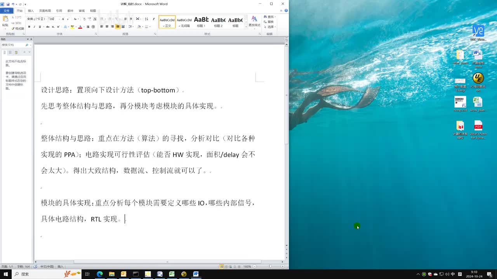Screen dimensions: 497x279
Task: Switch to the 视图 View tab
Action: point(93,11)
